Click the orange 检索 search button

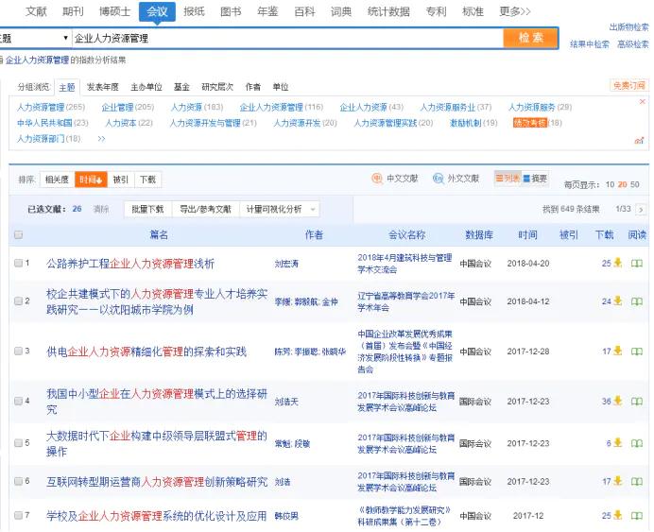530,38
